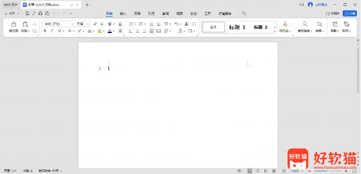Expand the styles gallery more arrow

(x=275, y=31)
